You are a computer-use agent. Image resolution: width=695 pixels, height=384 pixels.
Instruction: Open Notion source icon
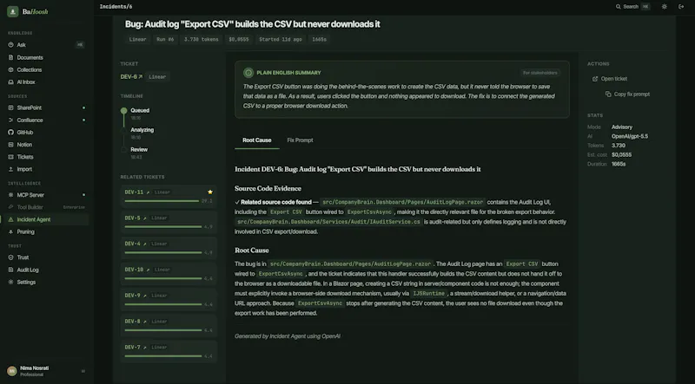pos(11,145)
